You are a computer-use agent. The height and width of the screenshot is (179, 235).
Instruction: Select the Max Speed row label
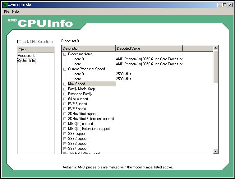coord(76,84)
